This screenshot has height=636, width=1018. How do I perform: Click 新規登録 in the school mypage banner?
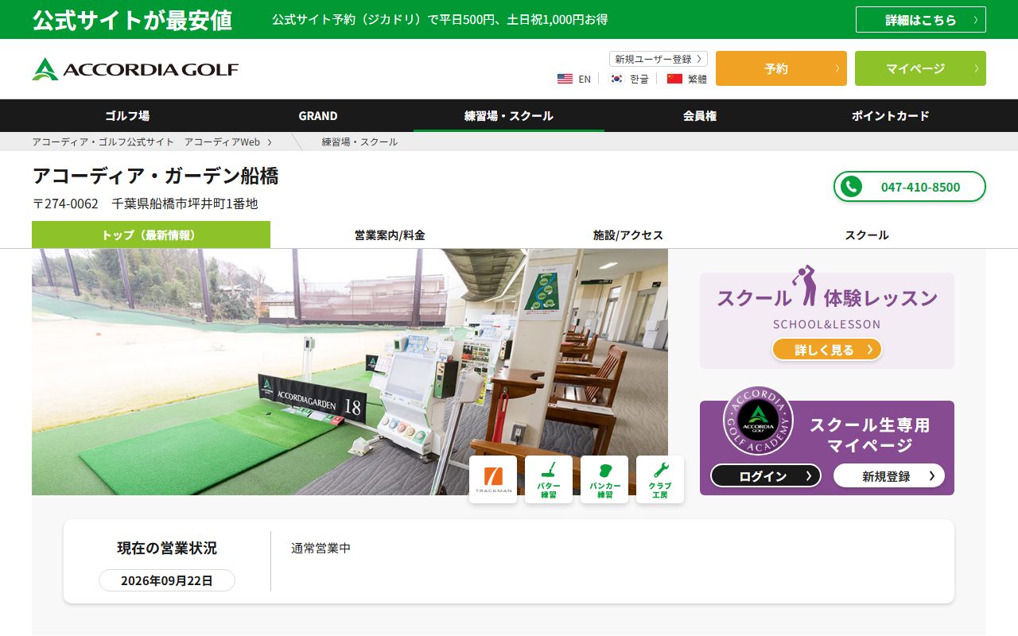tap(889, 475)
